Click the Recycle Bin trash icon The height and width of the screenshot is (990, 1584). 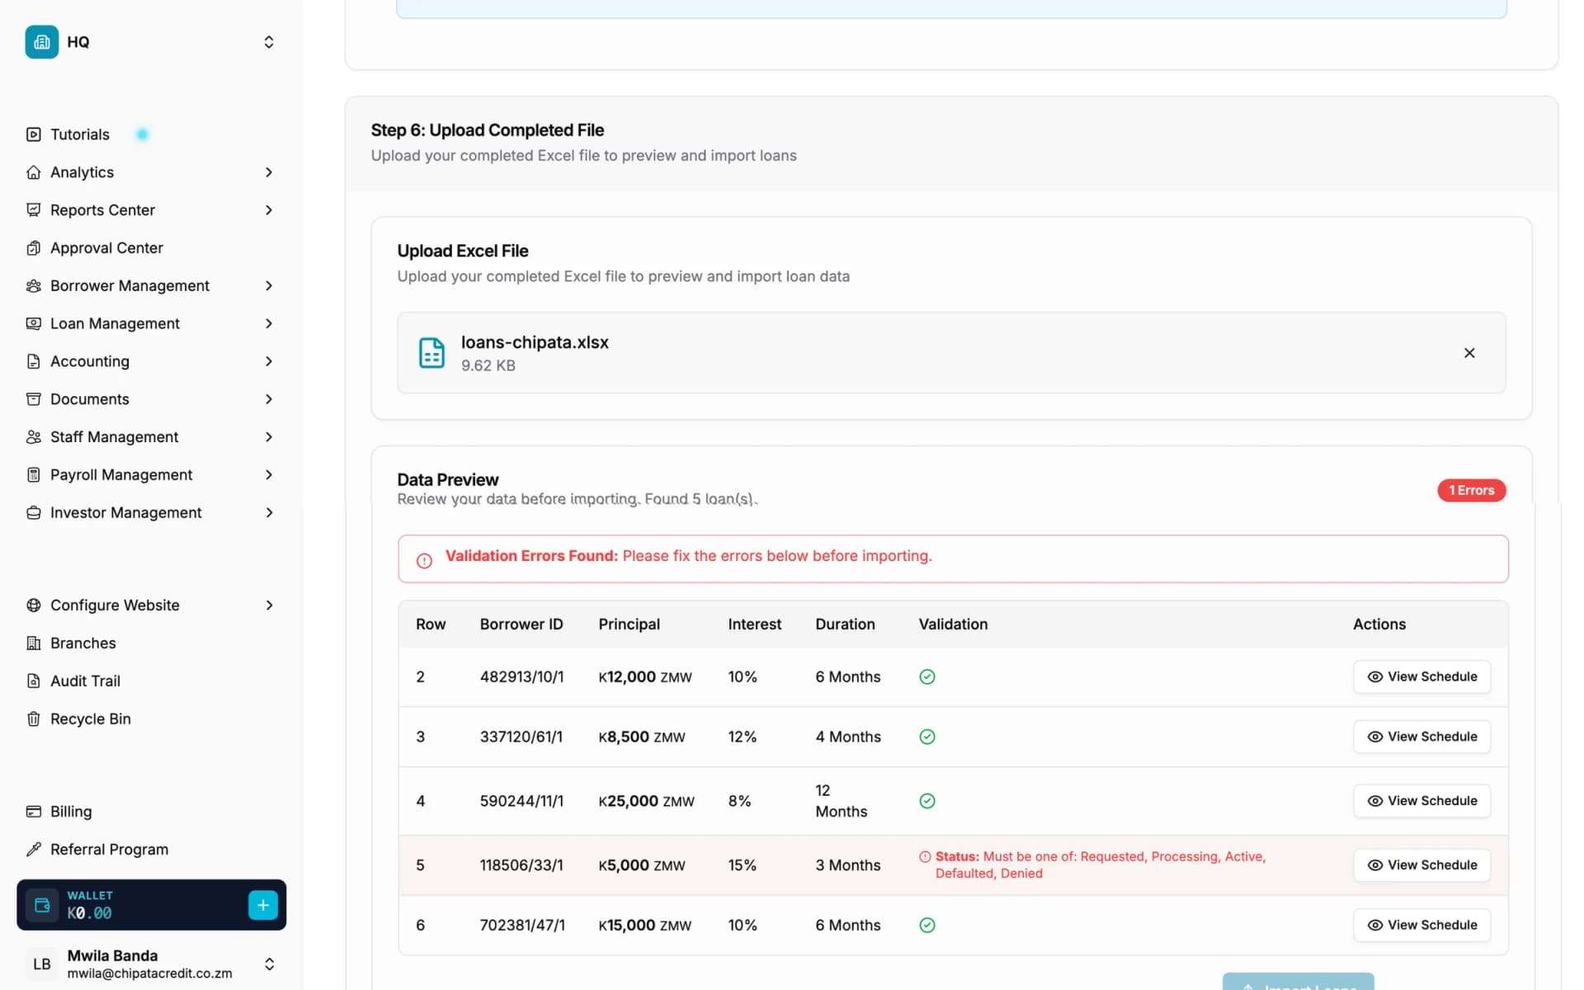tap(33, 719)
